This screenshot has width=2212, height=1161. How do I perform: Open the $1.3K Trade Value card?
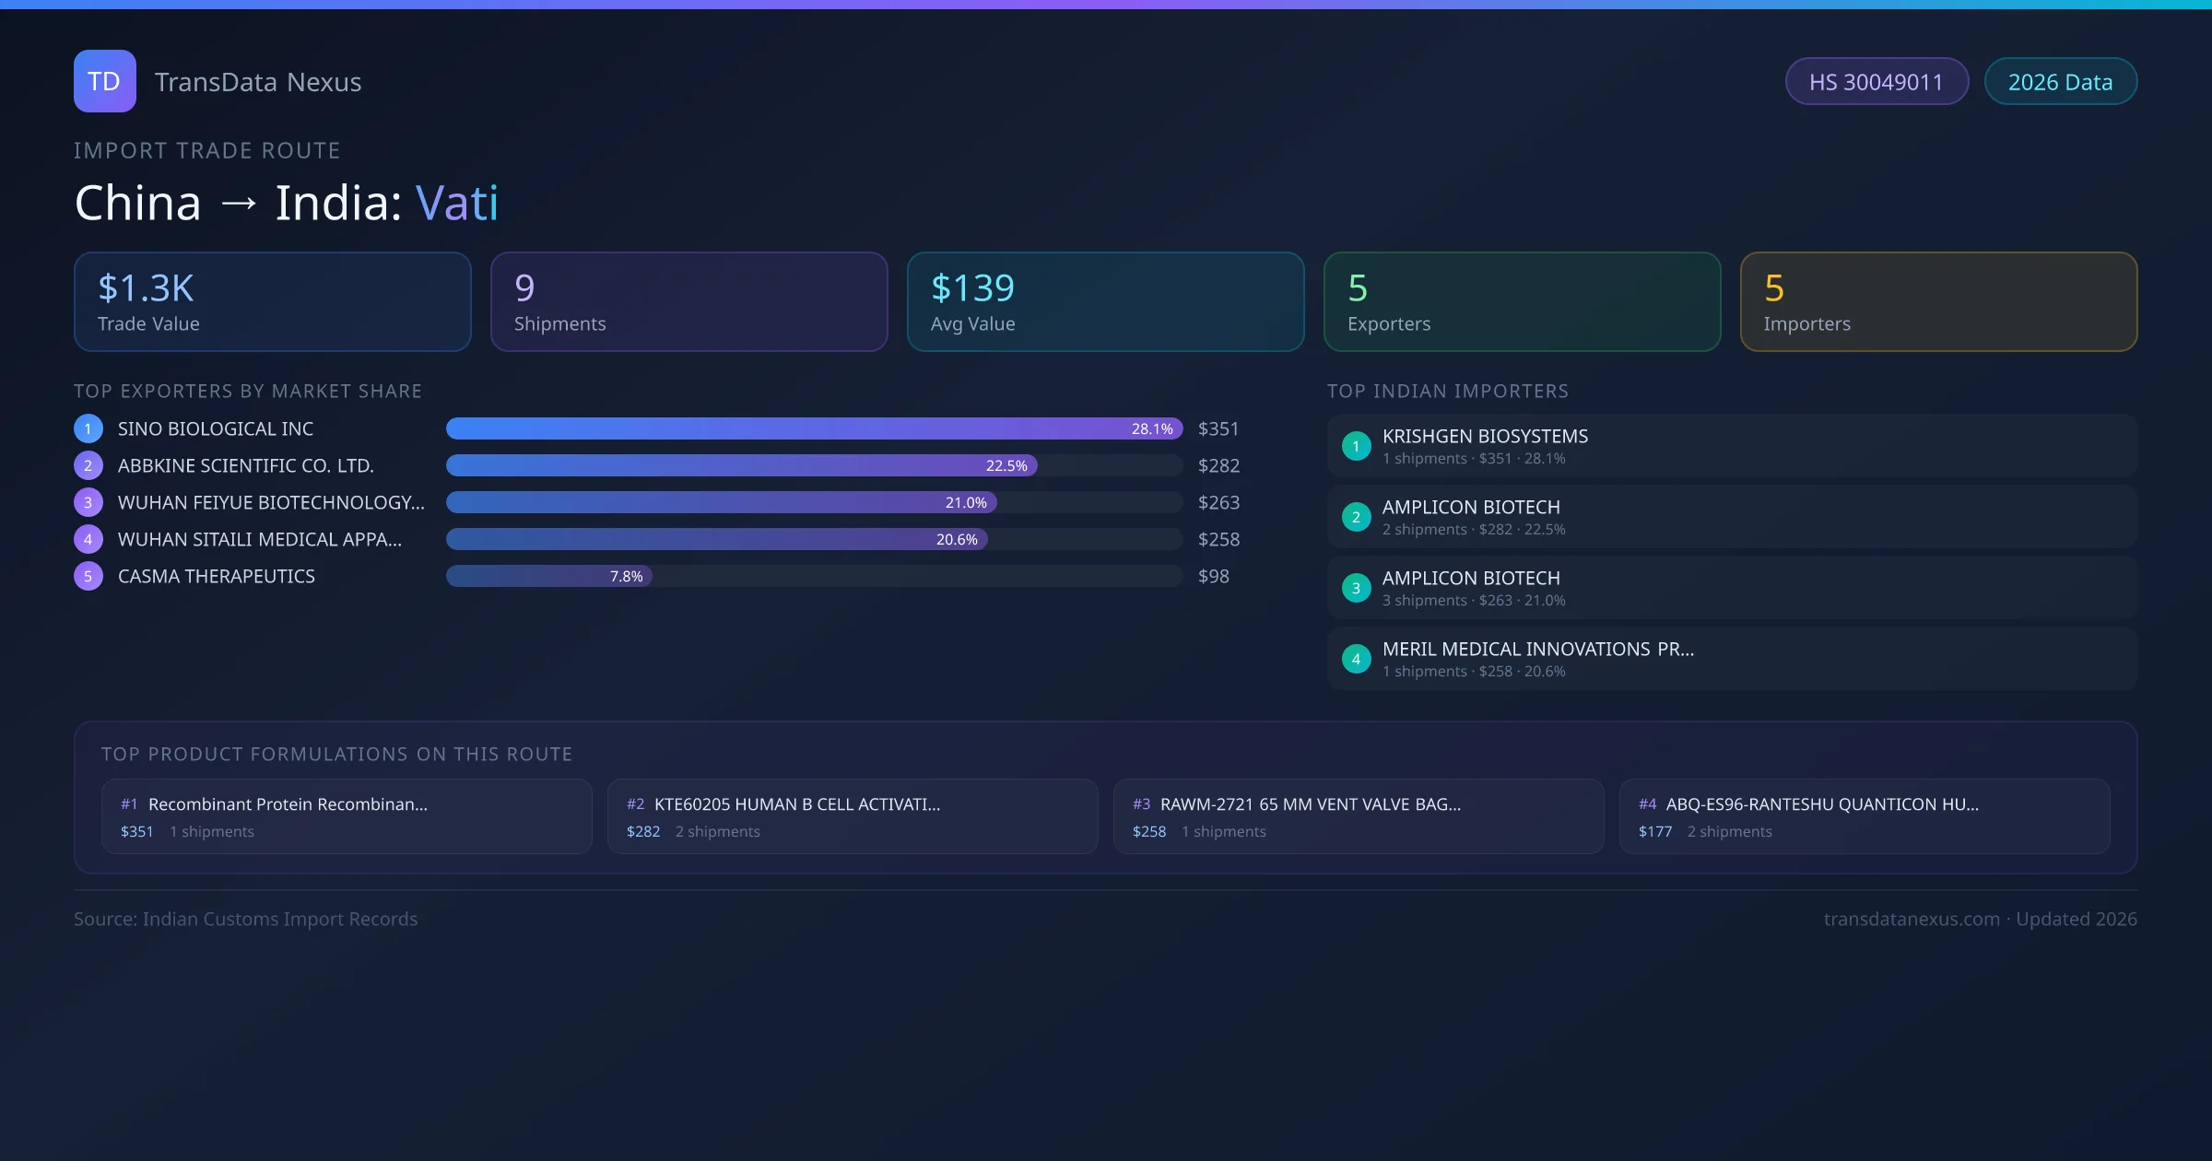(x=272, y=301)
